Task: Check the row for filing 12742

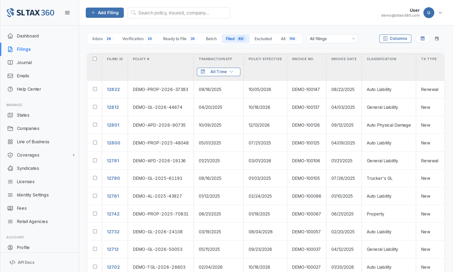Action: [95, 214]
